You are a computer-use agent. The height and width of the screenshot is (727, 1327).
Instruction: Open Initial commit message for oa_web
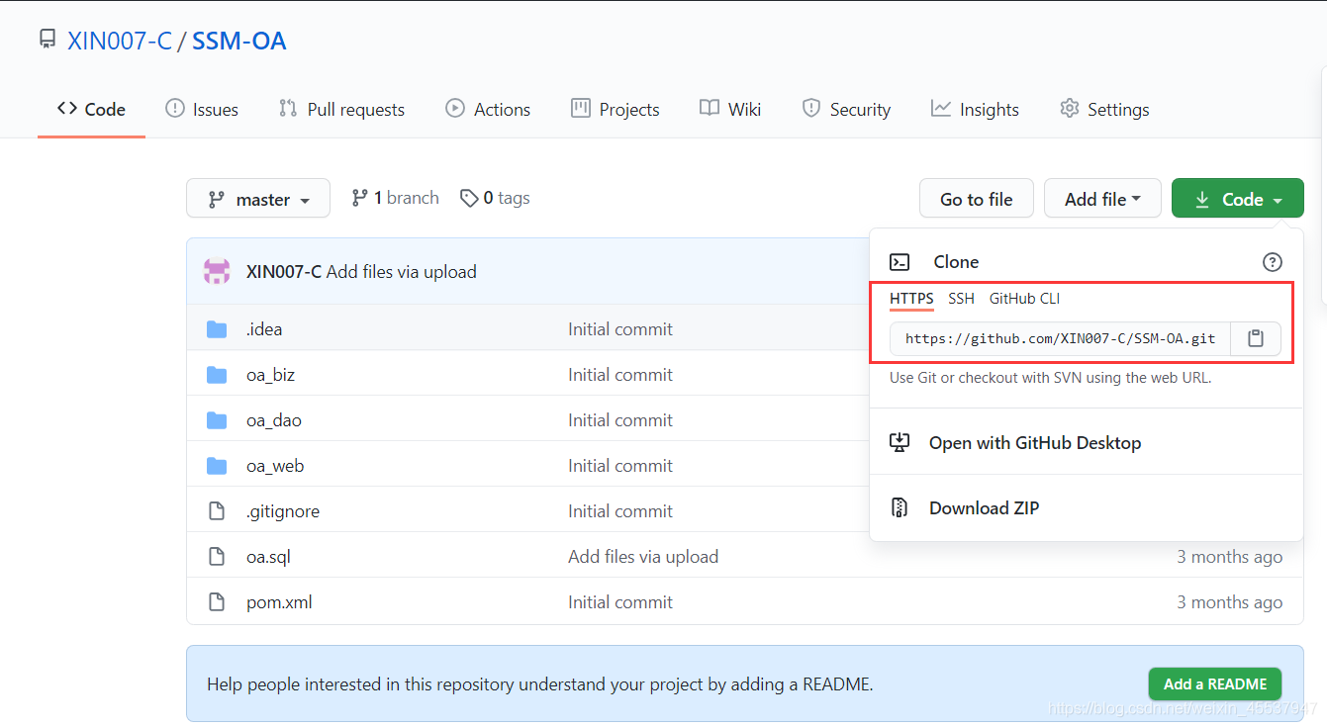tap(620, 466)
